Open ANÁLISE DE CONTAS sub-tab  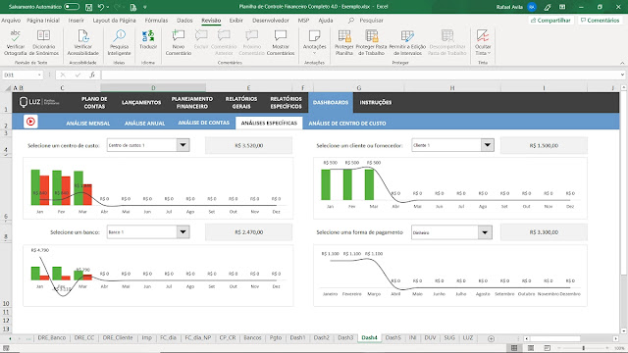click(203, 123)
